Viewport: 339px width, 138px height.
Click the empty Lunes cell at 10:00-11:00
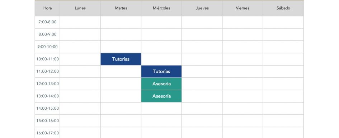(x=80, y=59)
